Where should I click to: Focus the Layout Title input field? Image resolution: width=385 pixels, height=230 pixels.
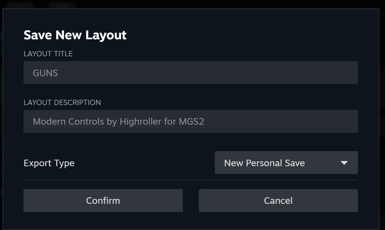pos(190,73)
